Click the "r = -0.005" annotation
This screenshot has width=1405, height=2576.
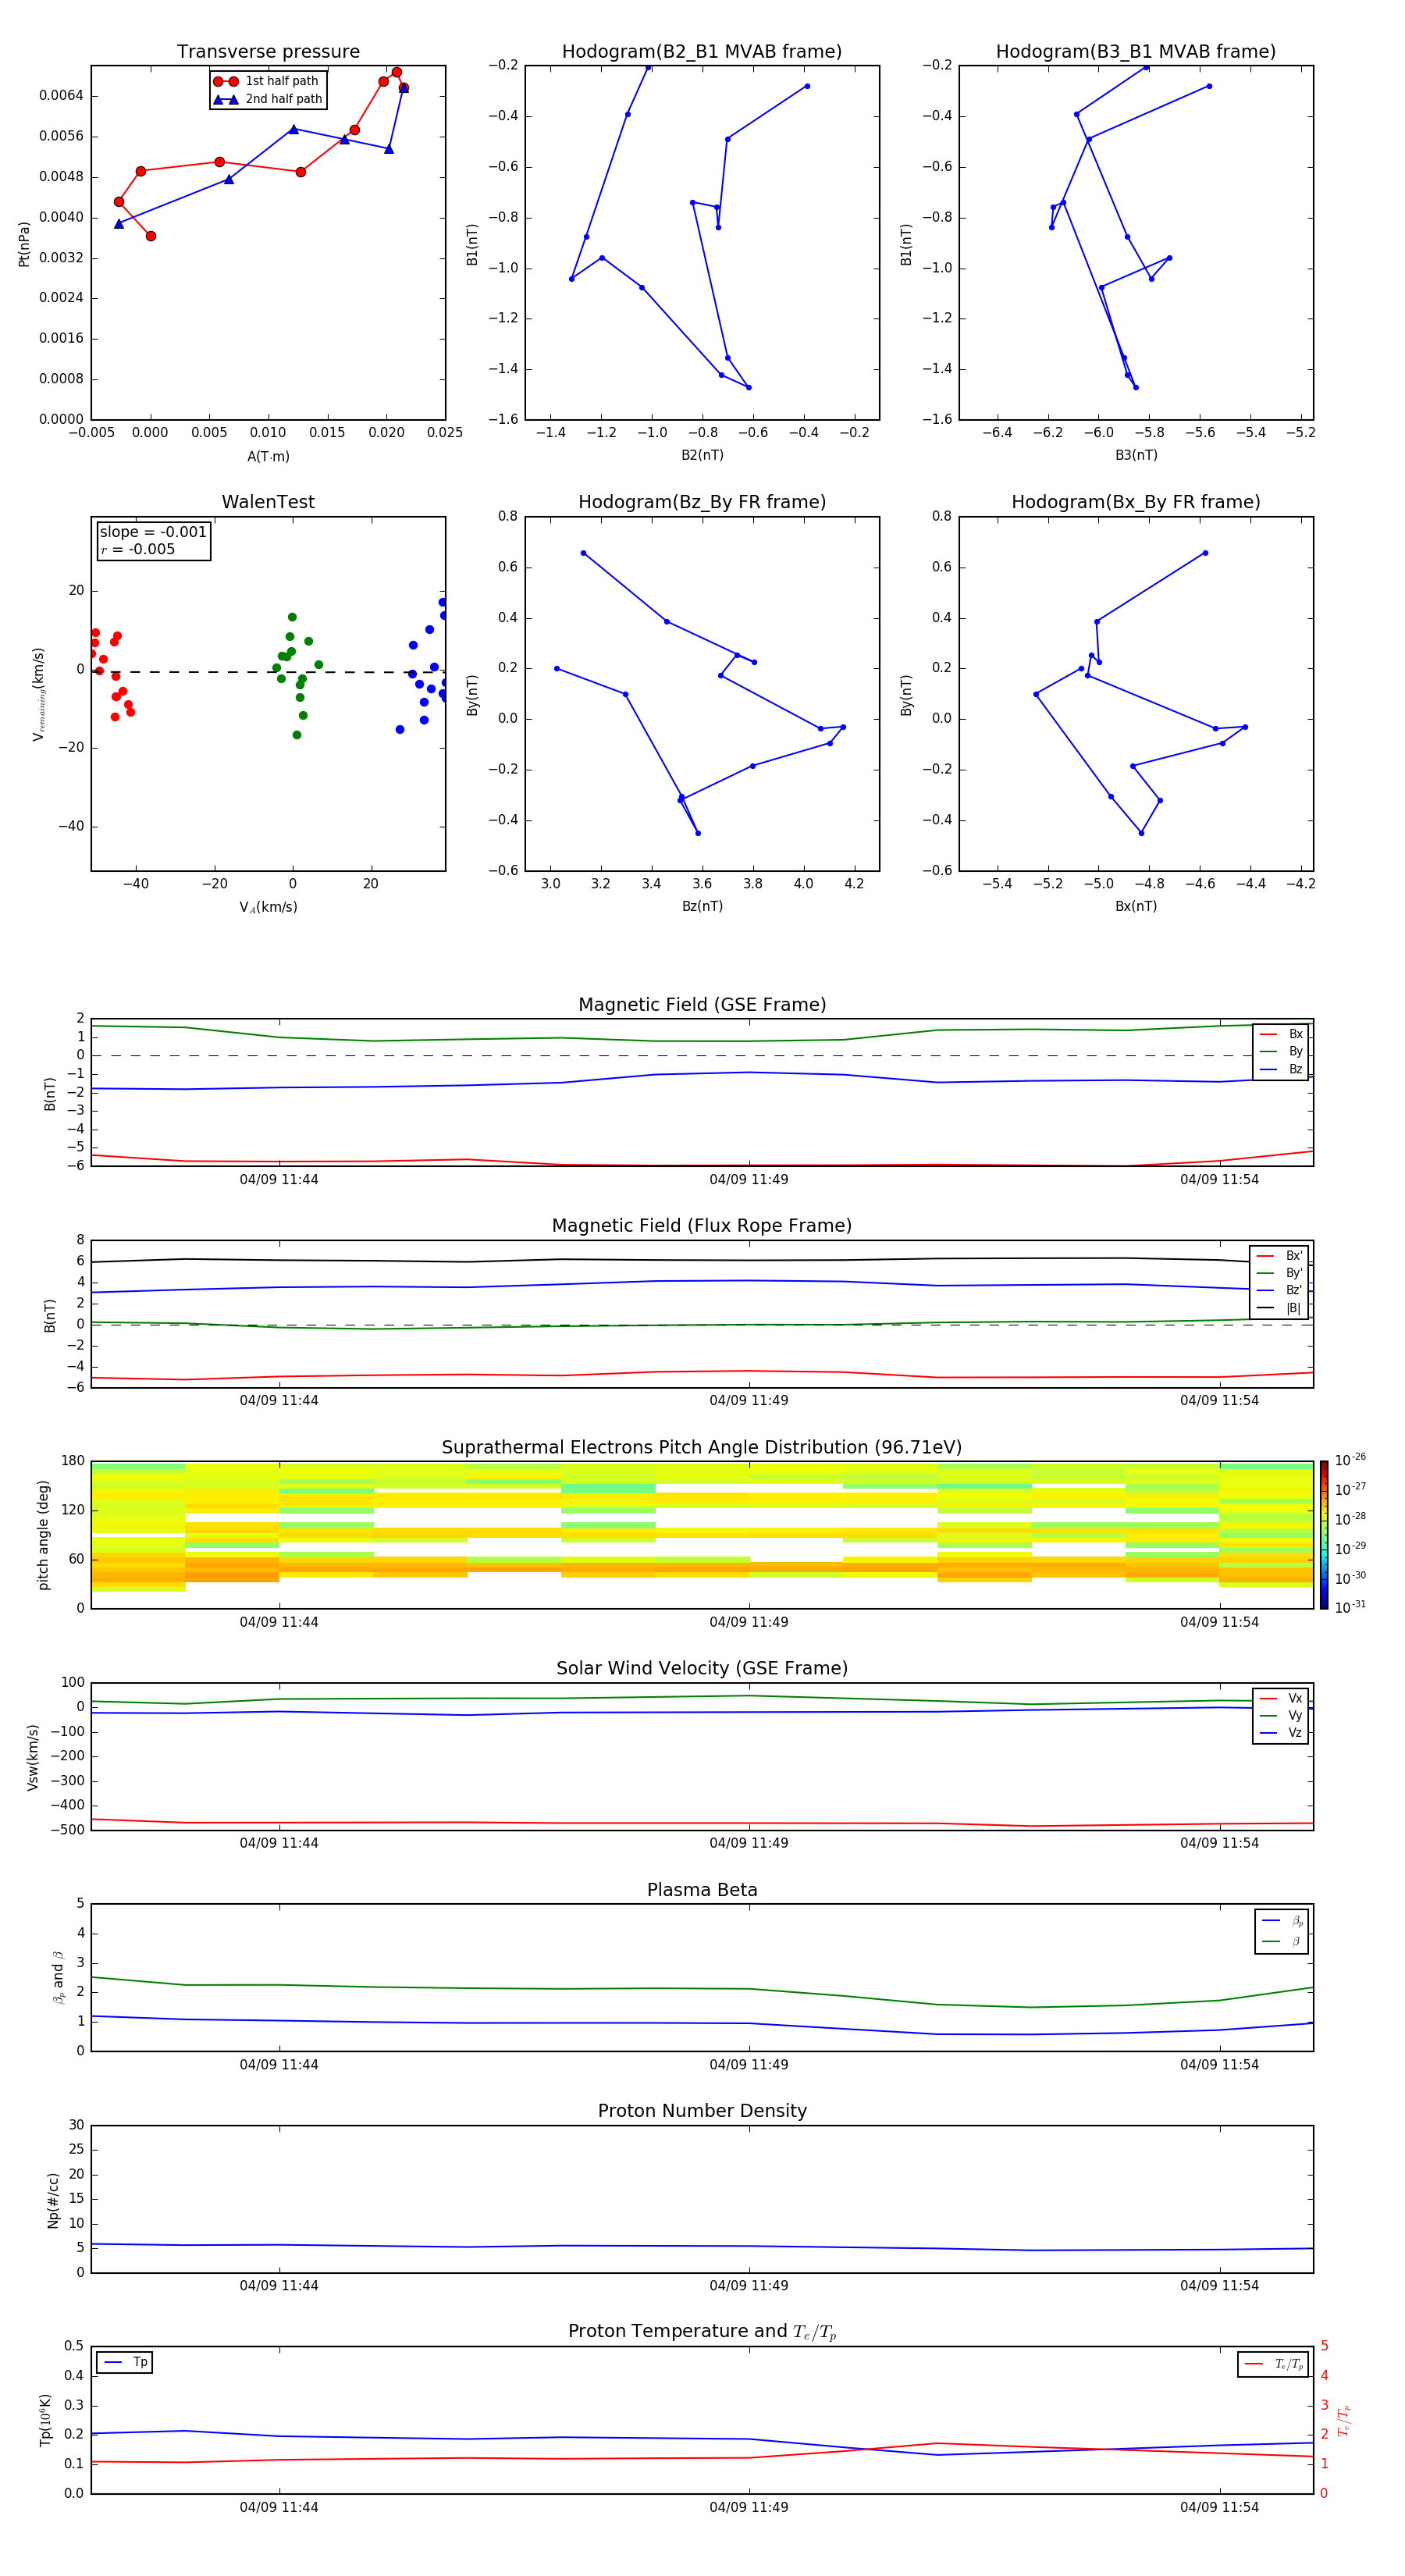coord(138,549)
